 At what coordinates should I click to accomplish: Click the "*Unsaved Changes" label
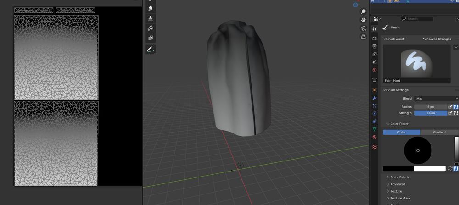click(x=437, y=39)
